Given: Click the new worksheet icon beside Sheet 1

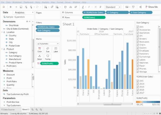Looking at the screenshot, I should (32, 109).
